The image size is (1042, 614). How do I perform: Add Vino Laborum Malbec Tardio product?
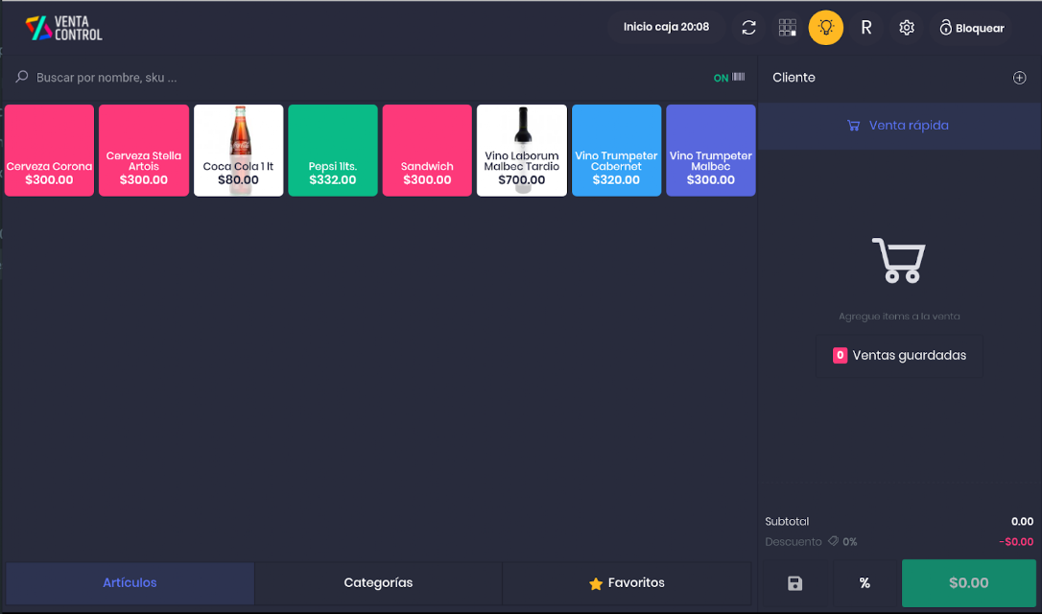pos(522,151)
